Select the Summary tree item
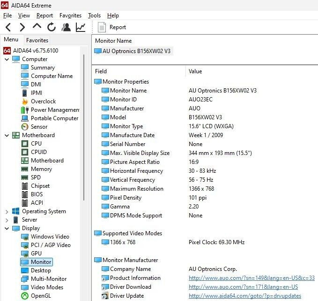 click(43, 68)
